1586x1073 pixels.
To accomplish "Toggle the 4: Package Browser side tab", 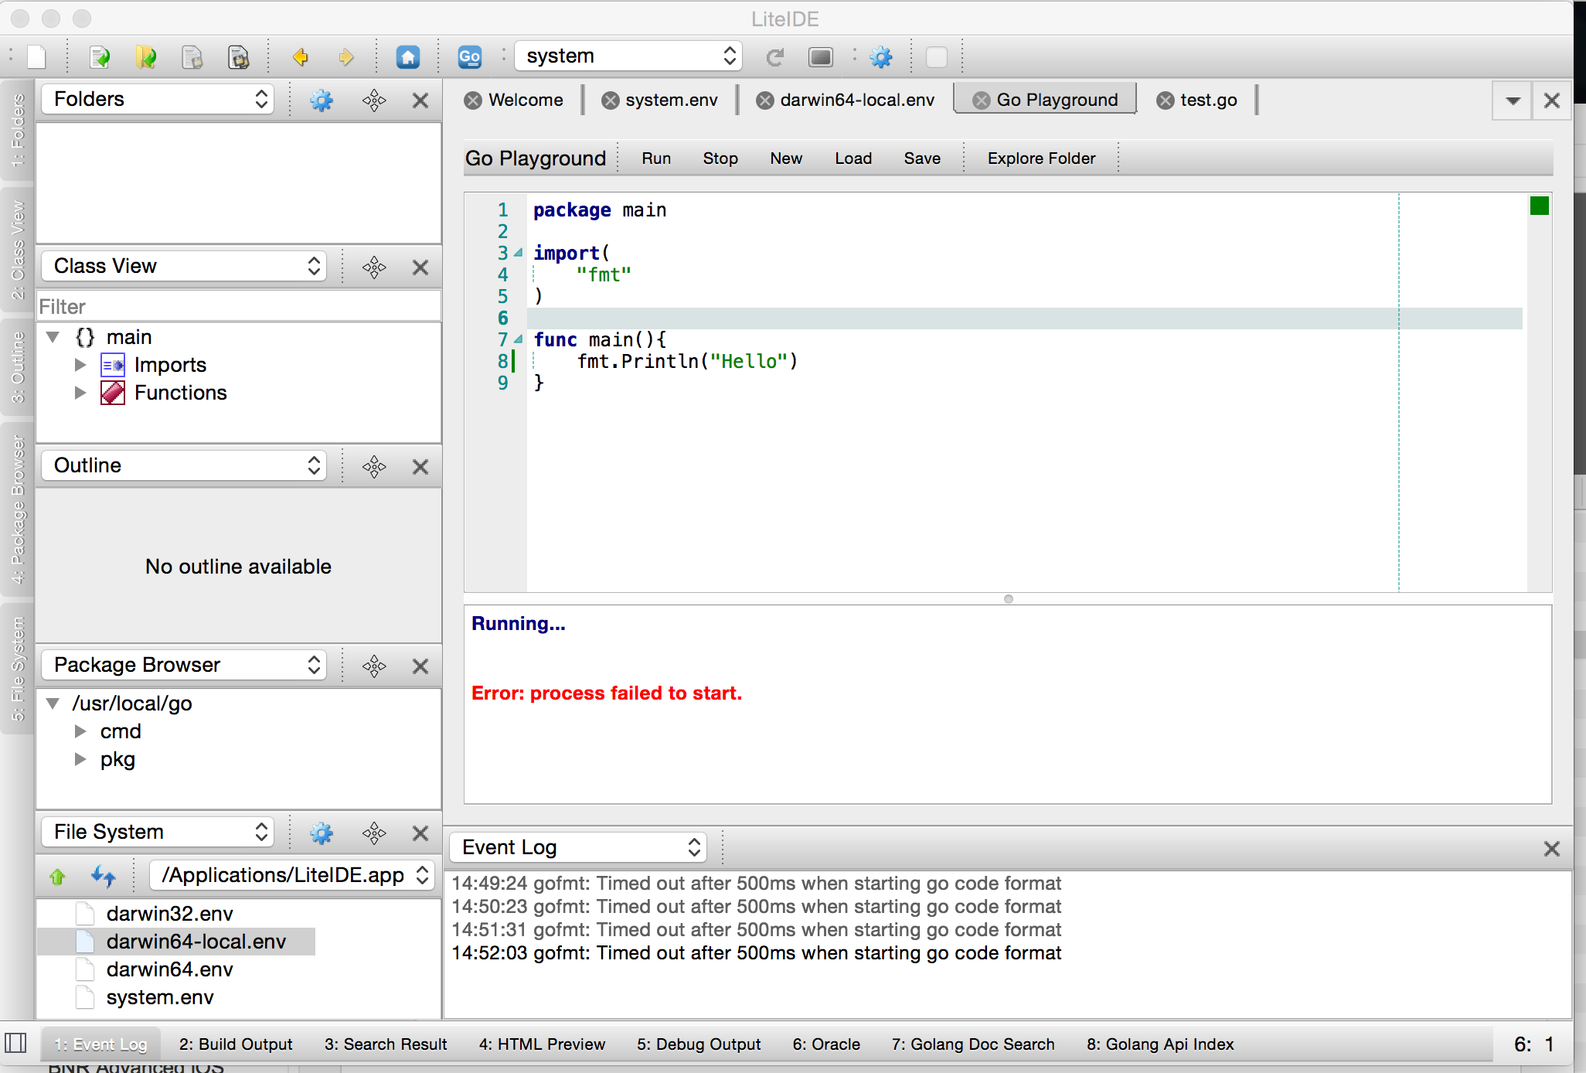I will (x=17, y=510).
